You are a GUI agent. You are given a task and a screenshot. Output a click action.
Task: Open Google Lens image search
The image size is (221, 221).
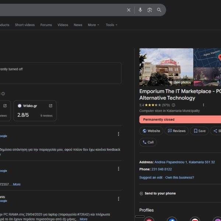tap(150, 10)
